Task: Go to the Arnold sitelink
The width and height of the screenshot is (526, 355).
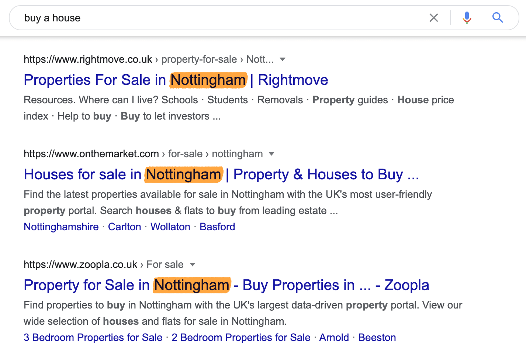Action: point(334,338)
